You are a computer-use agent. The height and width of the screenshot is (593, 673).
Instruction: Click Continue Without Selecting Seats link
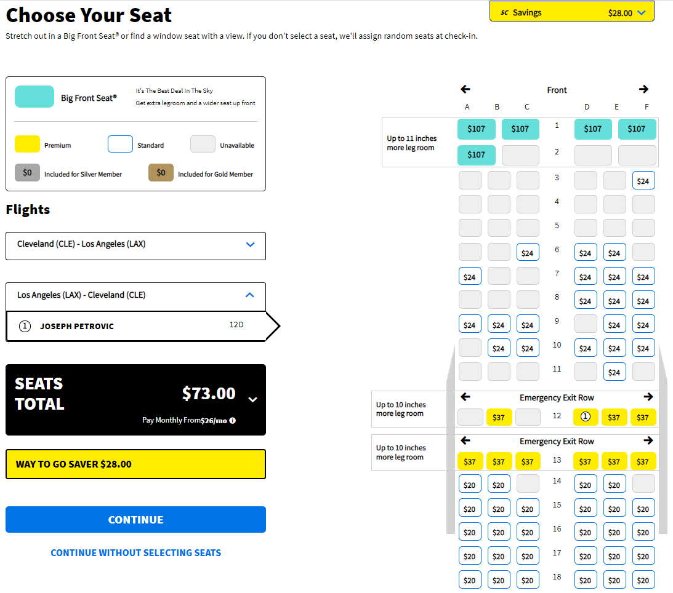(135, 552)
